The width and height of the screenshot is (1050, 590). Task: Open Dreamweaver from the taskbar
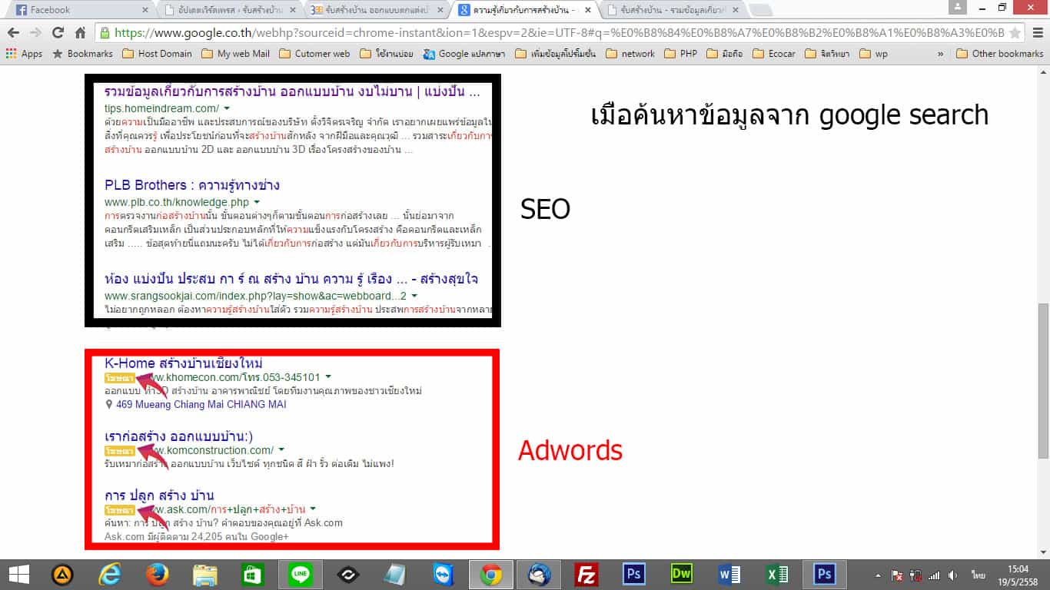[x=681, y=574]
